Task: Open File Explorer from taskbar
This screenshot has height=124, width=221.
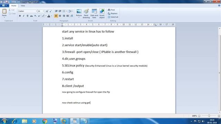Action: 25,121
